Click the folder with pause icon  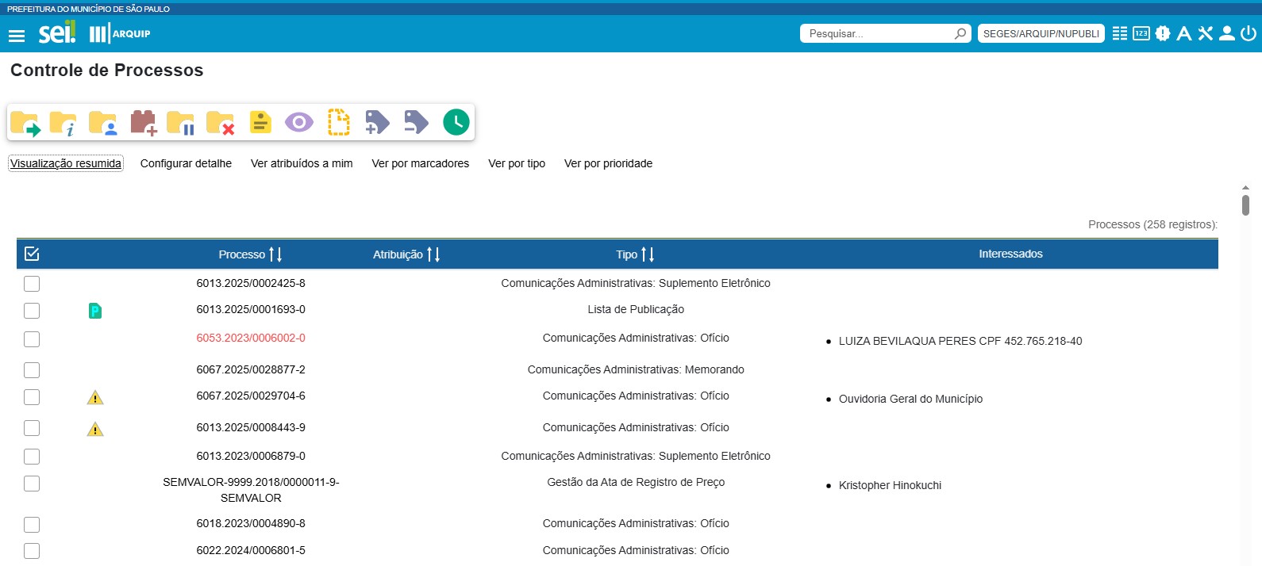tap(181, 123)
